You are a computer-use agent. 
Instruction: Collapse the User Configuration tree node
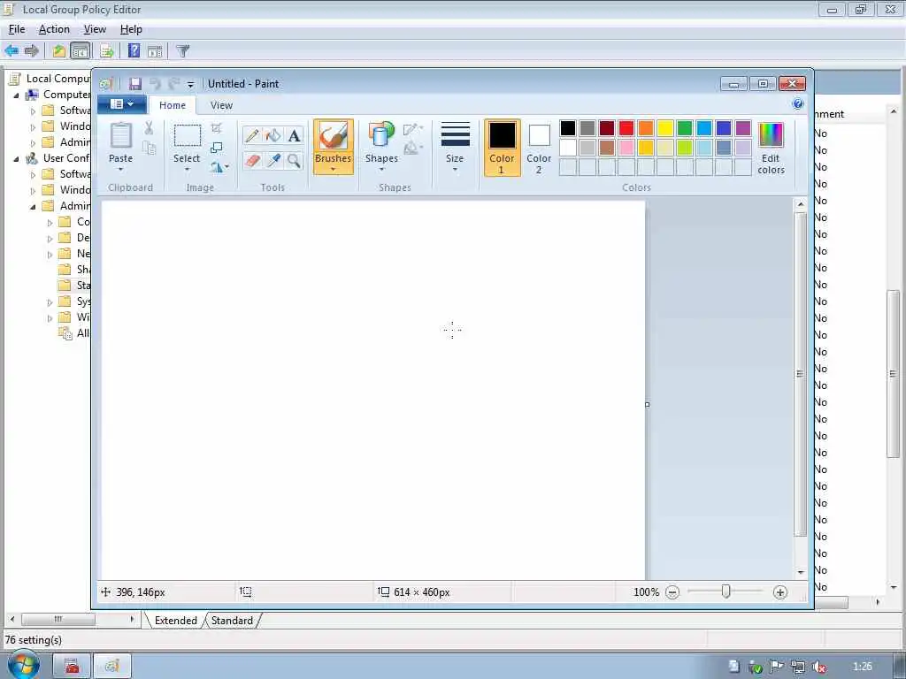coord(16,159)
